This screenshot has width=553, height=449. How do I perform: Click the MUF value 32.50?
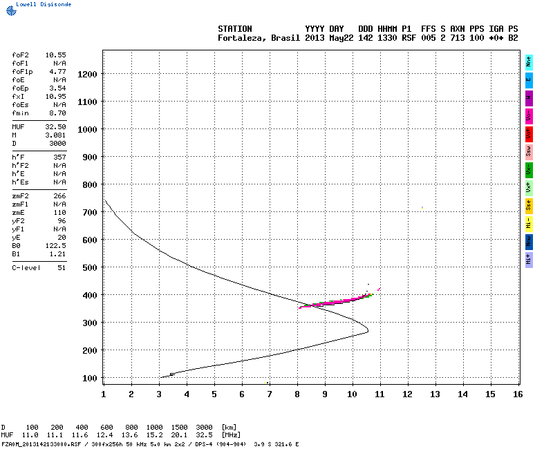55,127
